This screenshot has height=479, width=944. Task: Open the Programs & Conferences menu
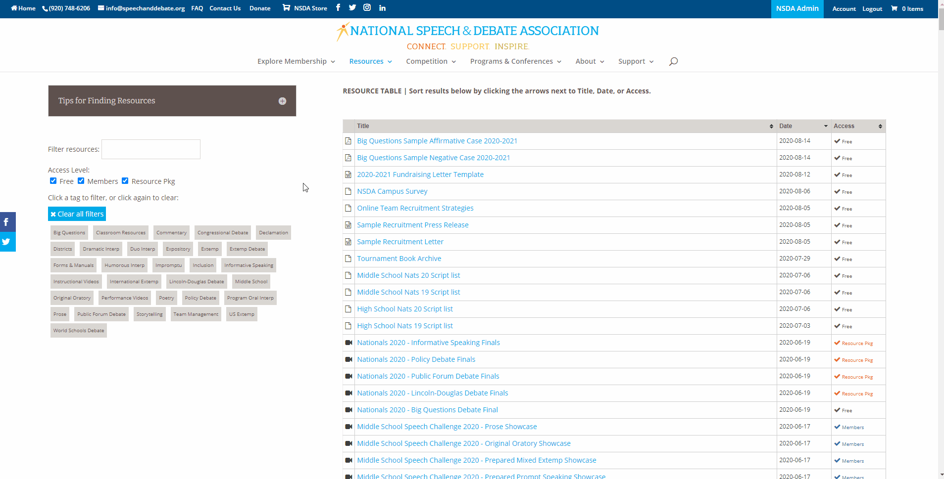(515, 61)
